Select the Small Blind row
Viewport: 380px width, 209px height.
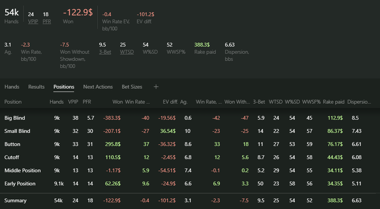tap(190, 131)
